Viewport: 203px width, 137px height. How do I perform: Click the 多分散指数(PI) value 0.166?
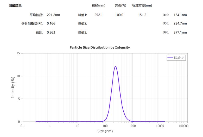click(51, 23)
